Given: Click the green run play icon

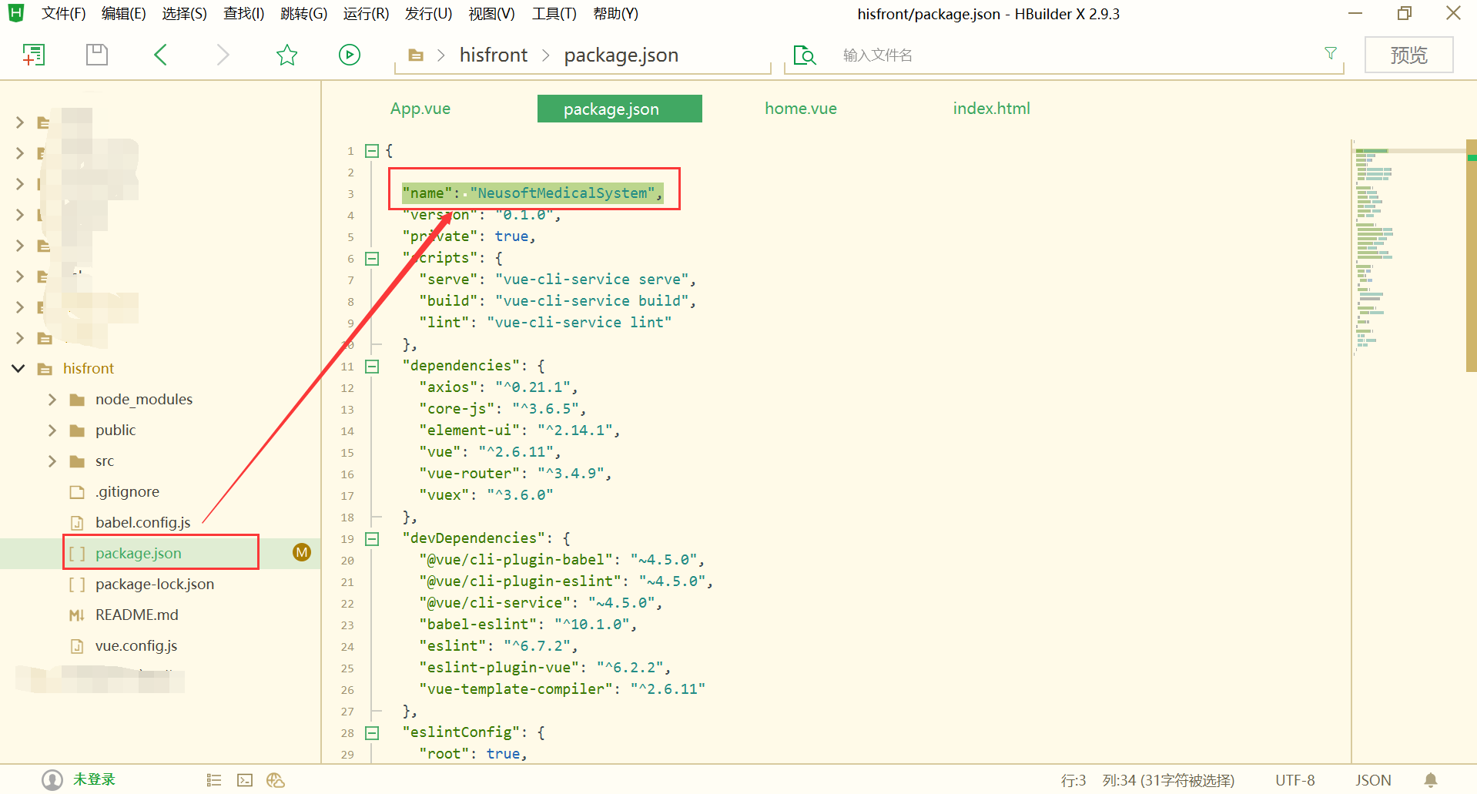Looking at the screenshot, I should (350, 55).
